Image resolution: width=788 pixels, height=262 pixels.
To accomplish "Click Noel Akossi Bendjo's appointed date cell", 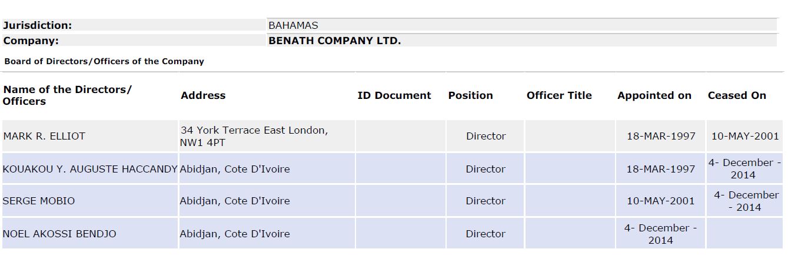I will point(660,234).
